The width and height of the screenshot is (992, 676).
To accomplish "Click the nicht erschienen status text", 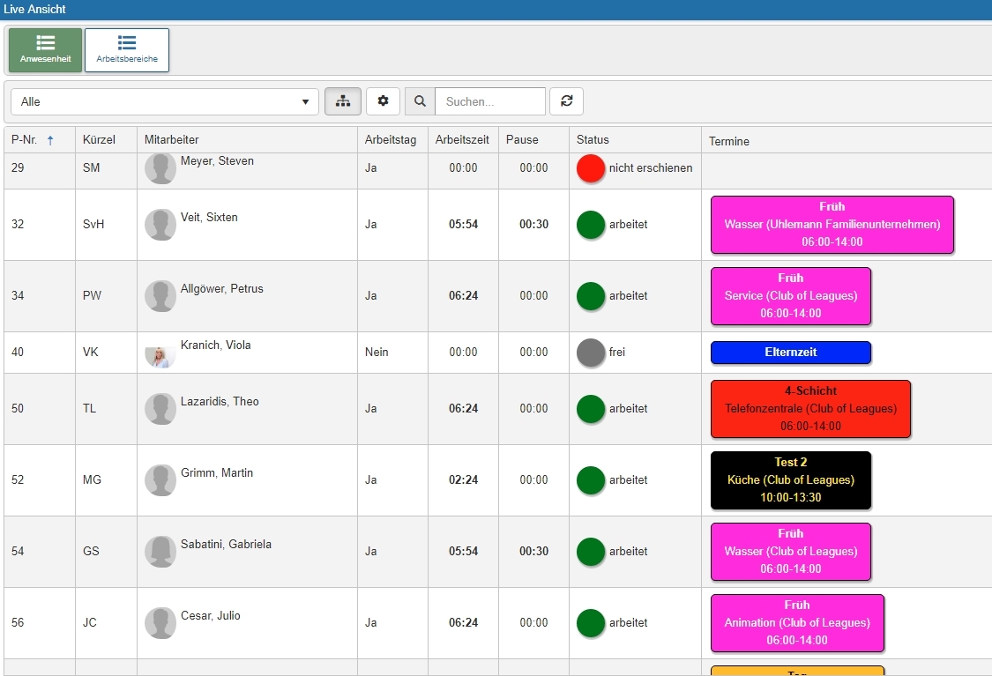I will 651,168.
